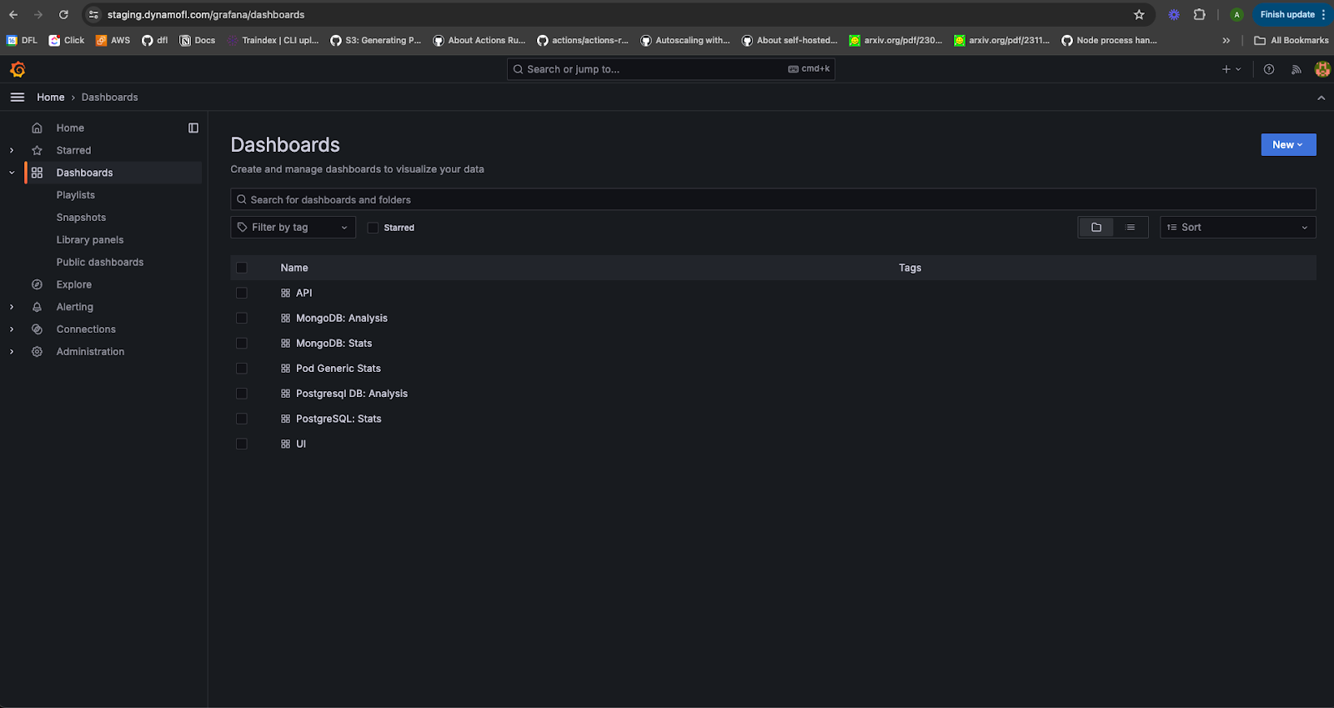Open the Docs bookmark
The image size is (1334, 708).
(x=198, y=40)
